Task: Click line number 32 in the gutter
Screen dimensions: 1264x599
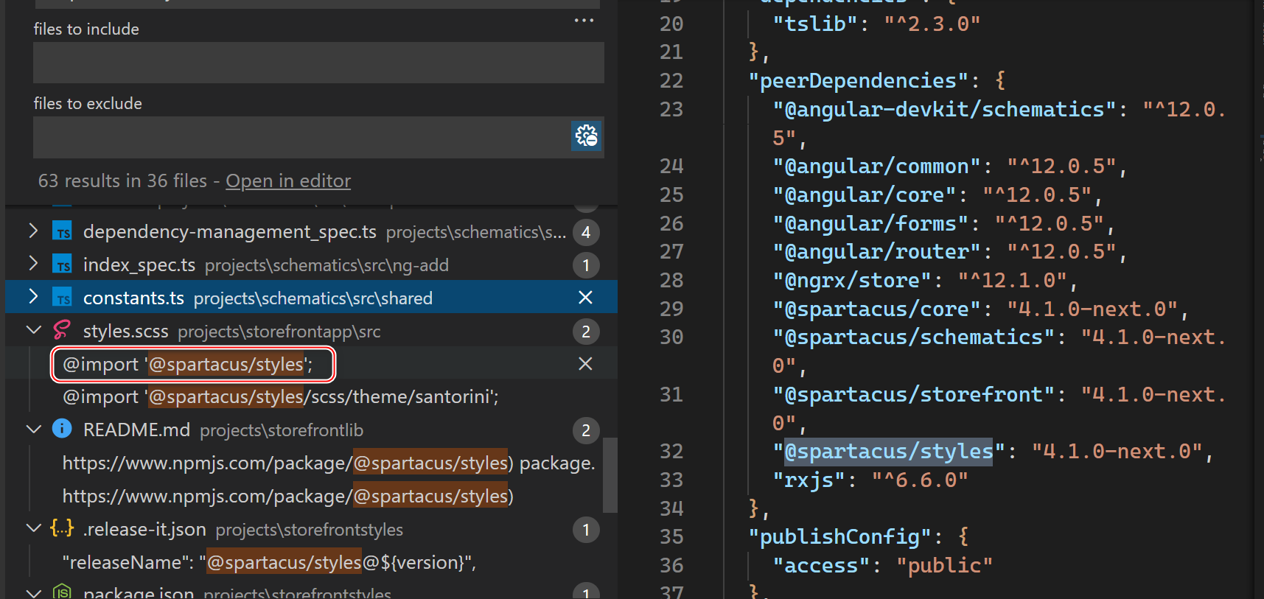Action: (671, 452)
